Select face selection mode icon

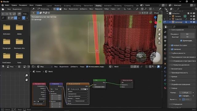coord(60,9)
